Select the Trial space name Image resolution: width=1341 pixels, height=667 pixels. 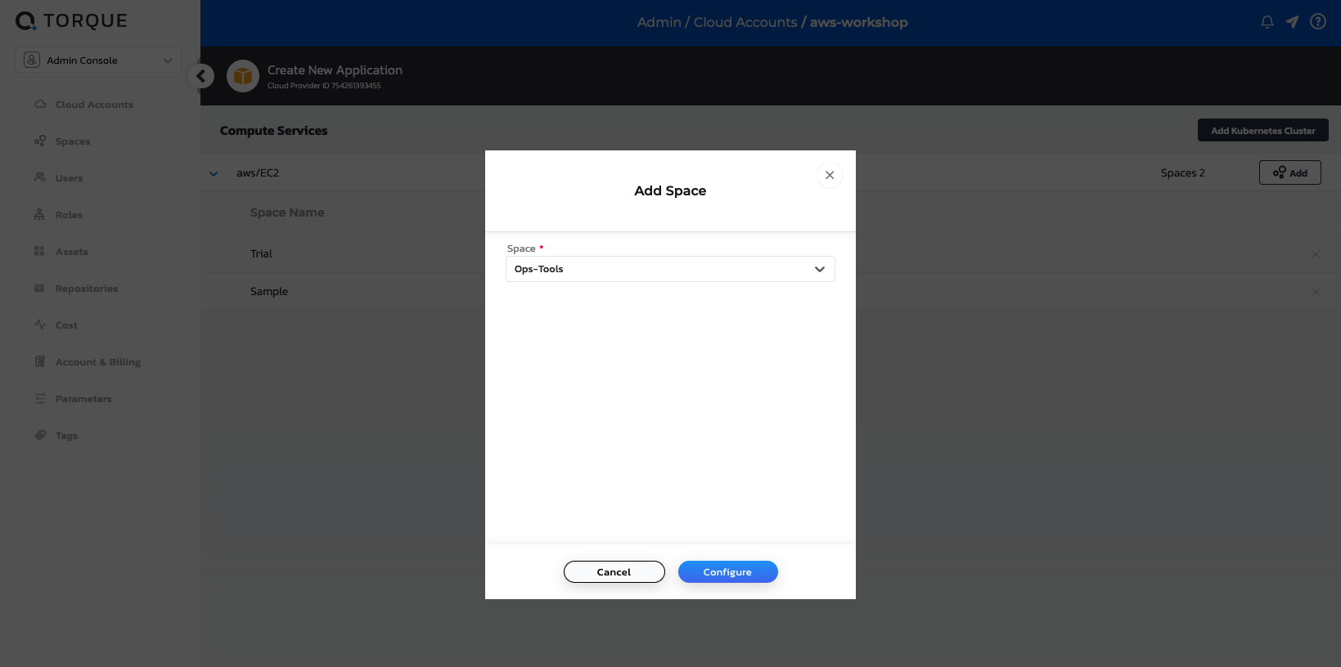pyautogui.click(x=261, y=254)
